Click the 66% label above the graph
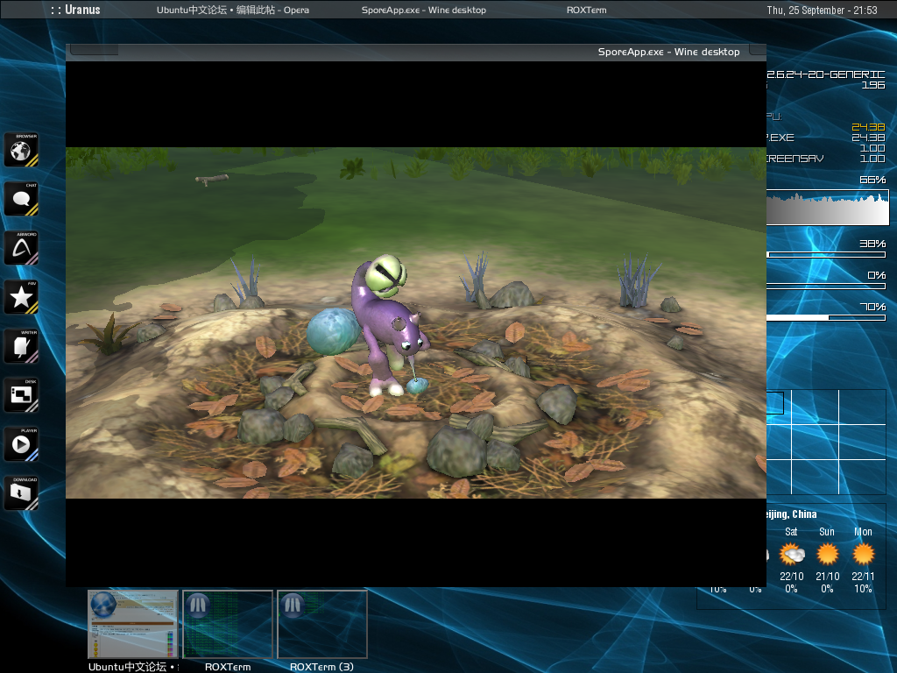Image resolution: width=897 pixels, height=673 pixels. coord(872,180)
